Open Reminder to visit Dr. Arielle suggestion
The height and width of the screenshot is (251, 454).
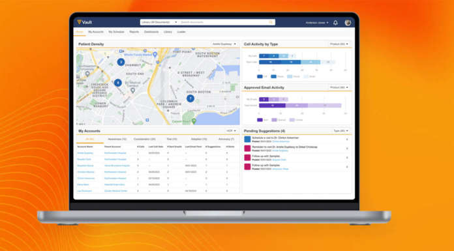pyautogui.click(x=284, y=147)
